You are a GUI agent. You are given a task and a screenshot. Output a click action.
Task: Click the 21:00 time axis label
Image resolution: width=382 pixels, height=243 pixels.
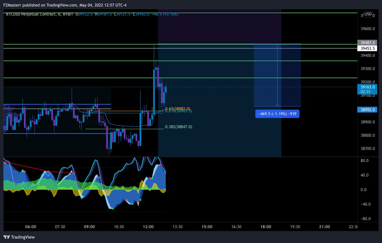click(325, 227)
